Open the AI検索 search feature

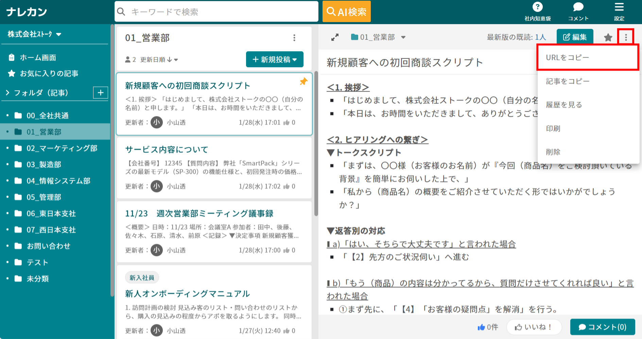coord(346,11)
